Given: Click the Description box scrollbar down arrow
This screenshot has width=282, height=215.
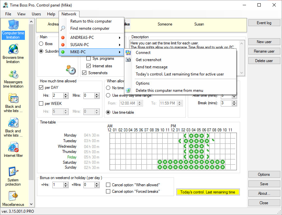Looking at the screenshot, I should 241,73.
